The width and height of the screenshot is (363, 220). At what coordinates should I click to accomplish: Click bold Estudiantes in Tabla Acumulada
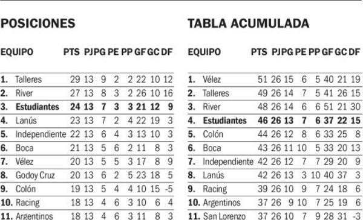pyautogui.click(x=224, y=121)
